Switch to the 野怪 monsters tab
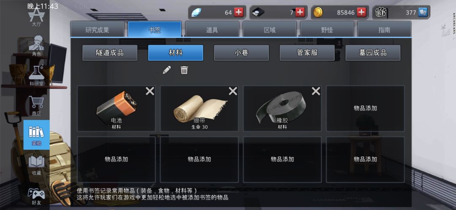The height and width of the screenshot is (210, 456). (327, 30)
